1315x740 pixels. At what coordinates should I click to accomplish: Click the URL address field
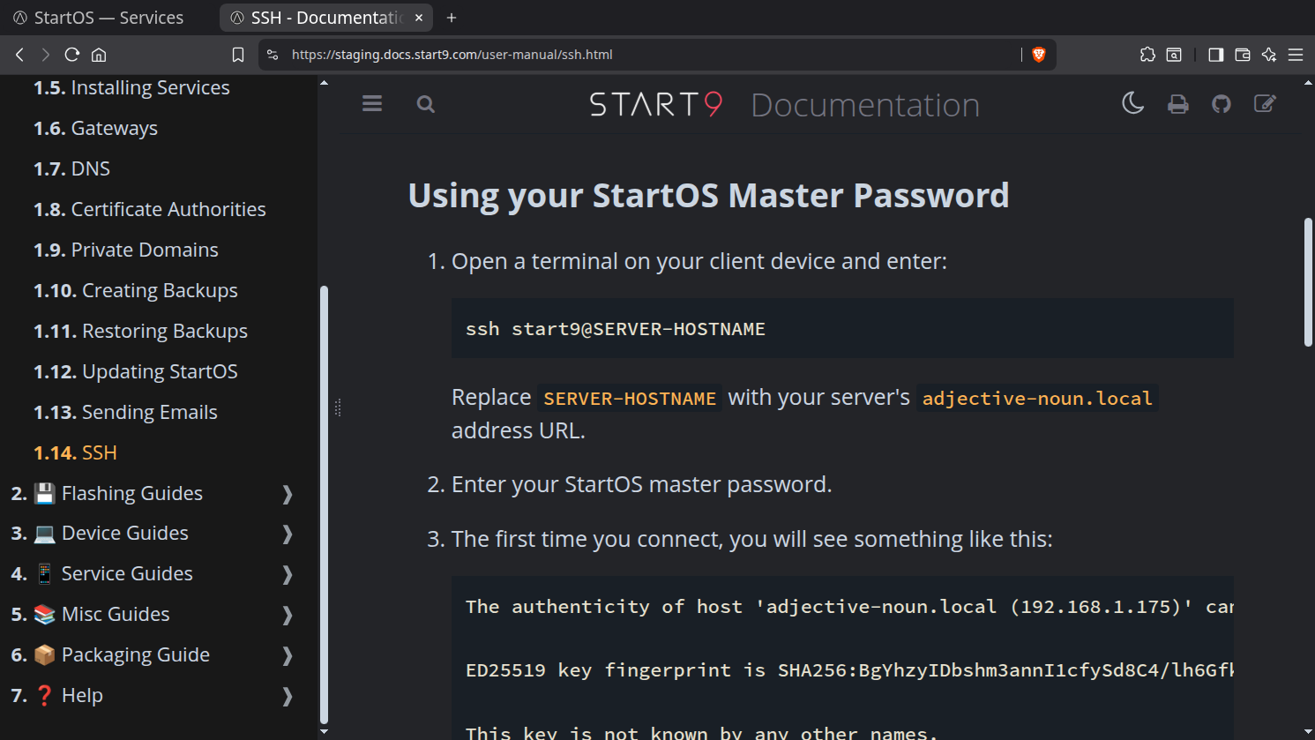tap(653, 55)
